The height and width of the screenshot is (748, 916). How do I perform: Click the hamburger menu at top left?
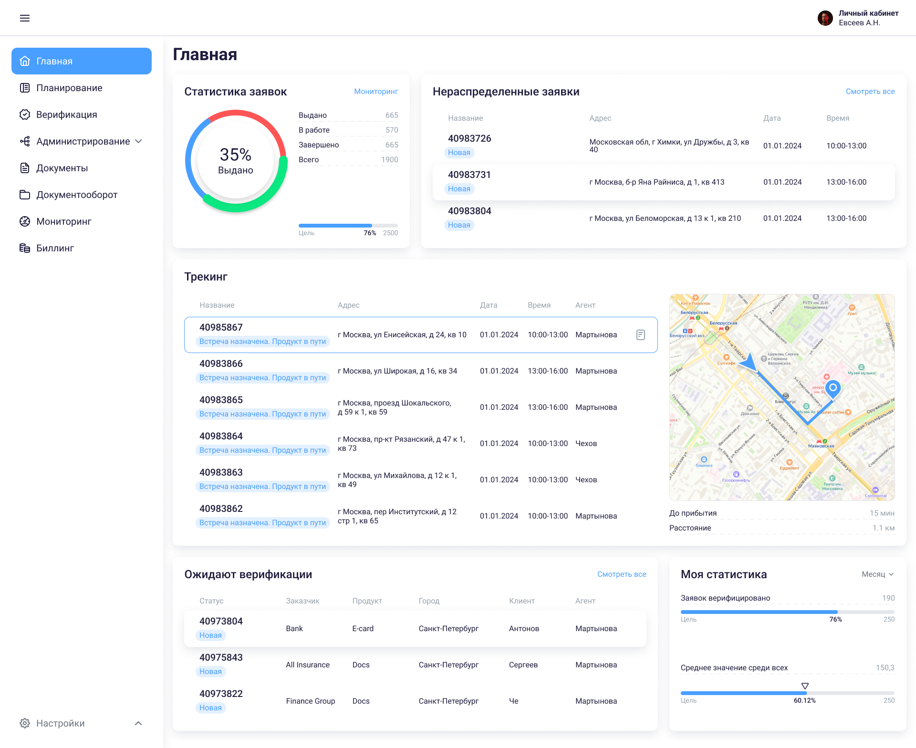[x=25, y=18]
